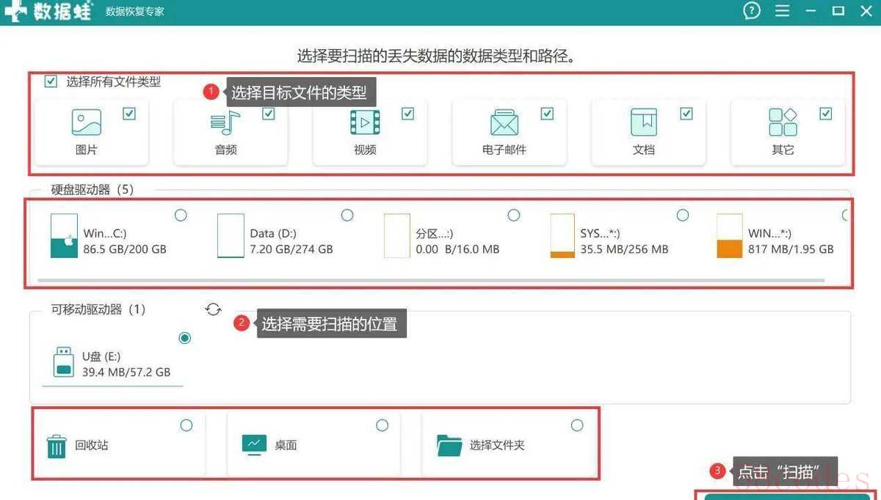Select the Win C: drive radio button

[x=181, y=215]
